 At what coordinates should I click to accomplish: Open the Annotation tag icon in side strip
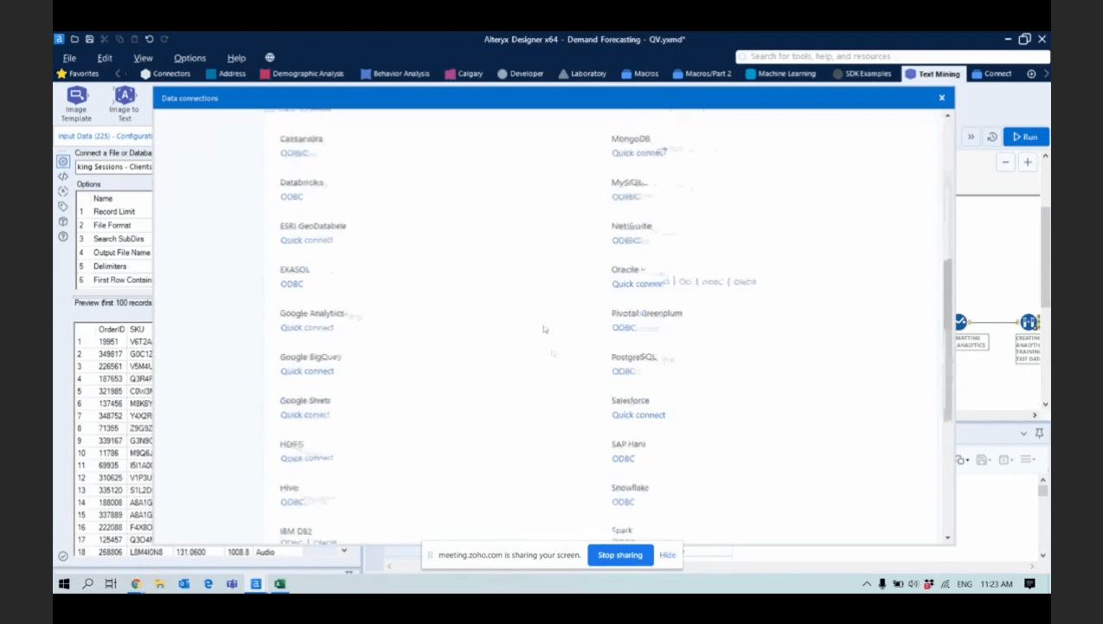point(63,206)
